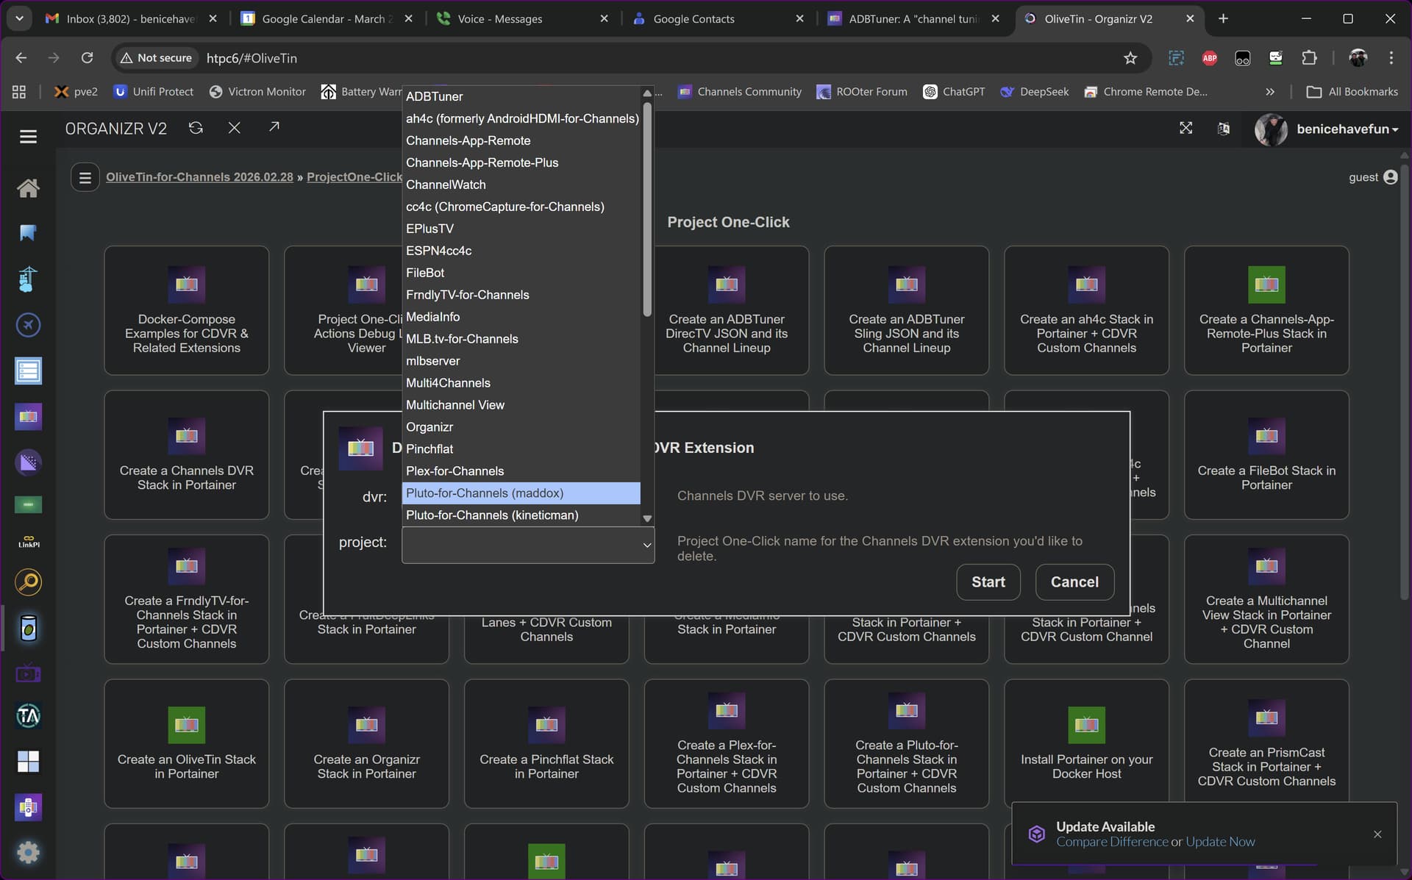Screen dimensions: 1412x880
Task: Click the LinkPi sidebar icon
Action: click(28, 543)
